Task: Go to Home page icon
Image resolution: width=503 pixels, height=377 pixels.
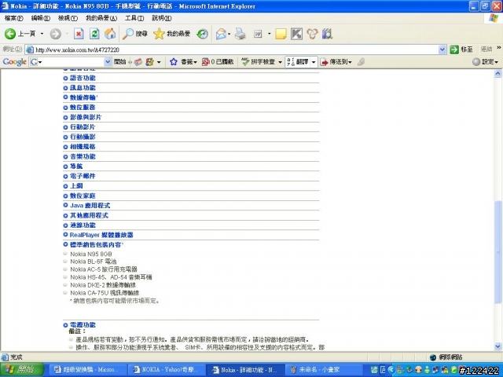Action: (110, 34)
